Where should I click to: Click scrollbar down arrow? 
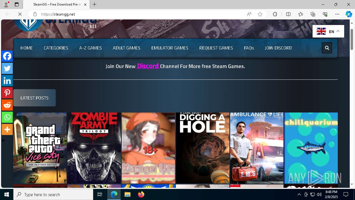352,184
